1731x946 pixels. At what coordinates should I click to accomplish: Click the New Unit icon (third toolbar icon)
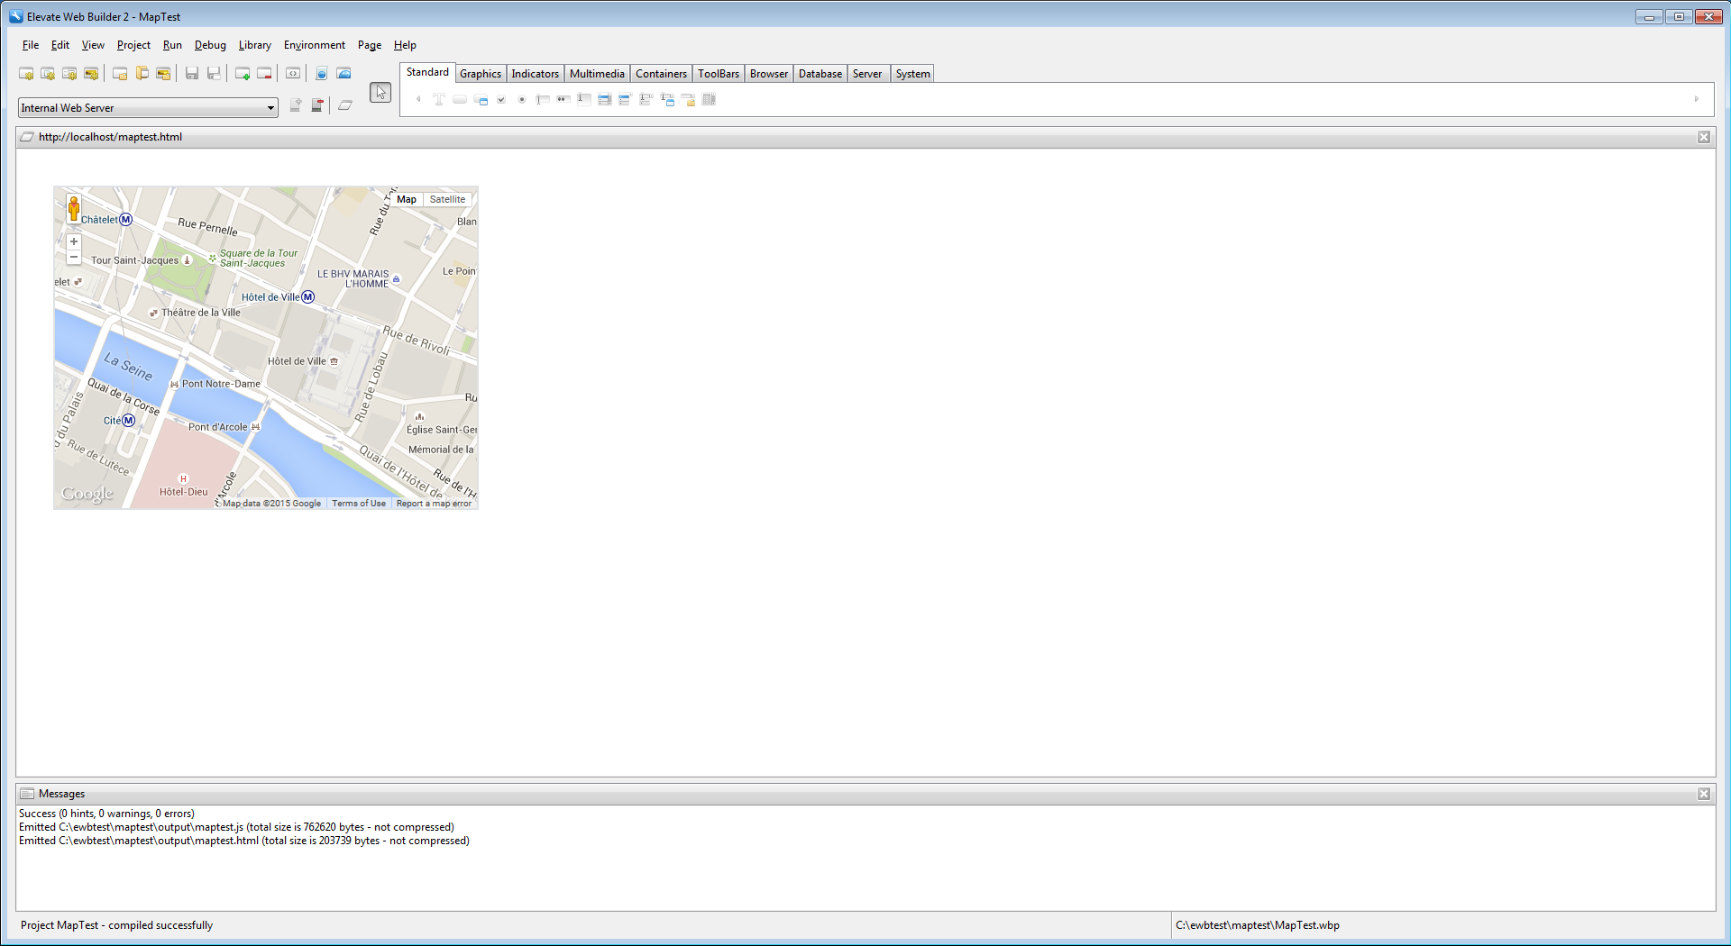coord(69,74)
